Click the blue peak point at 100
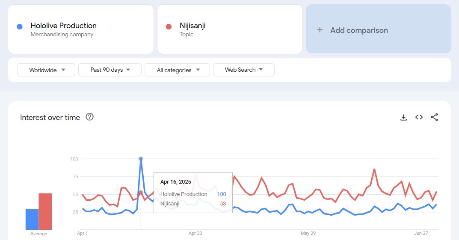This screenshot has height=240, width=459. point(141,159)
